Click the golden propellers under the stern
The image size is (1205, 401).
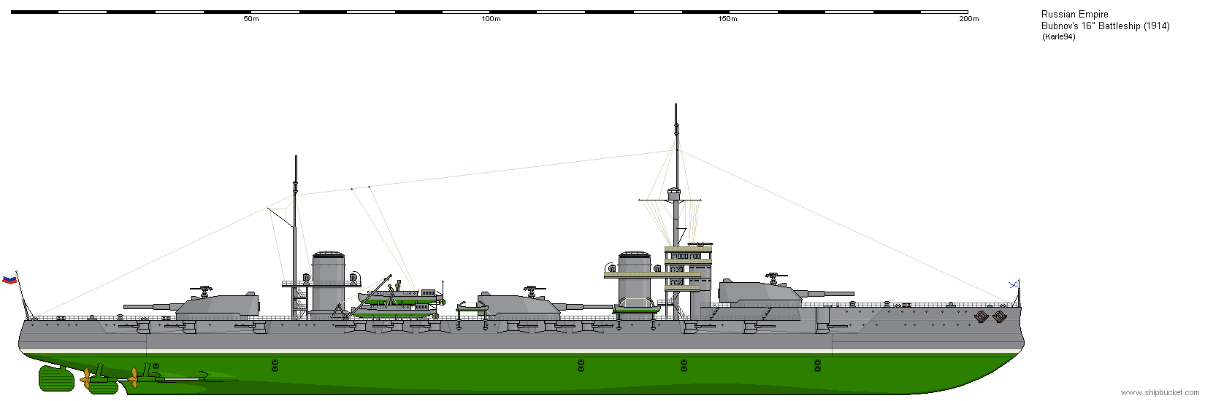coord(110,377)
